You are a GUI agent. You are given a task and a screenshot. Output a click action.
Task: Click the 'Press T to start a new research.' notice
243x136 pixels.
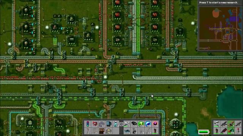point(219,3)
